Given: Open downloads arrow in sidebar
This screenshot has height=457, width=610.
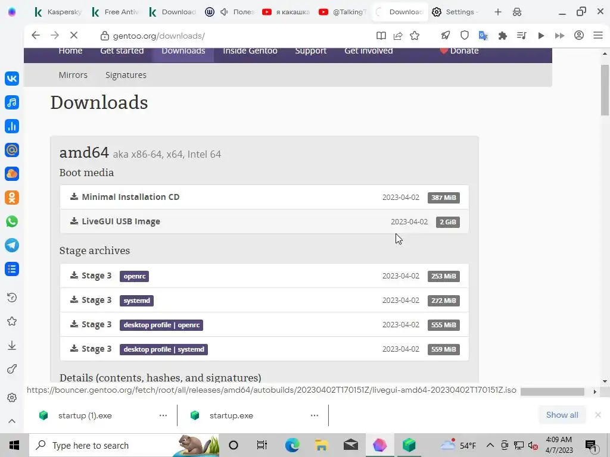Looking at the screenshot, I should pos(12,346).
